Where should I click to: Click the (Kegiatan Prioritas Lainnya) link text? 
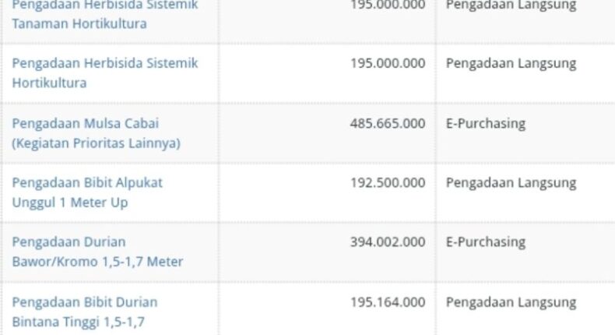pos(96,143)
